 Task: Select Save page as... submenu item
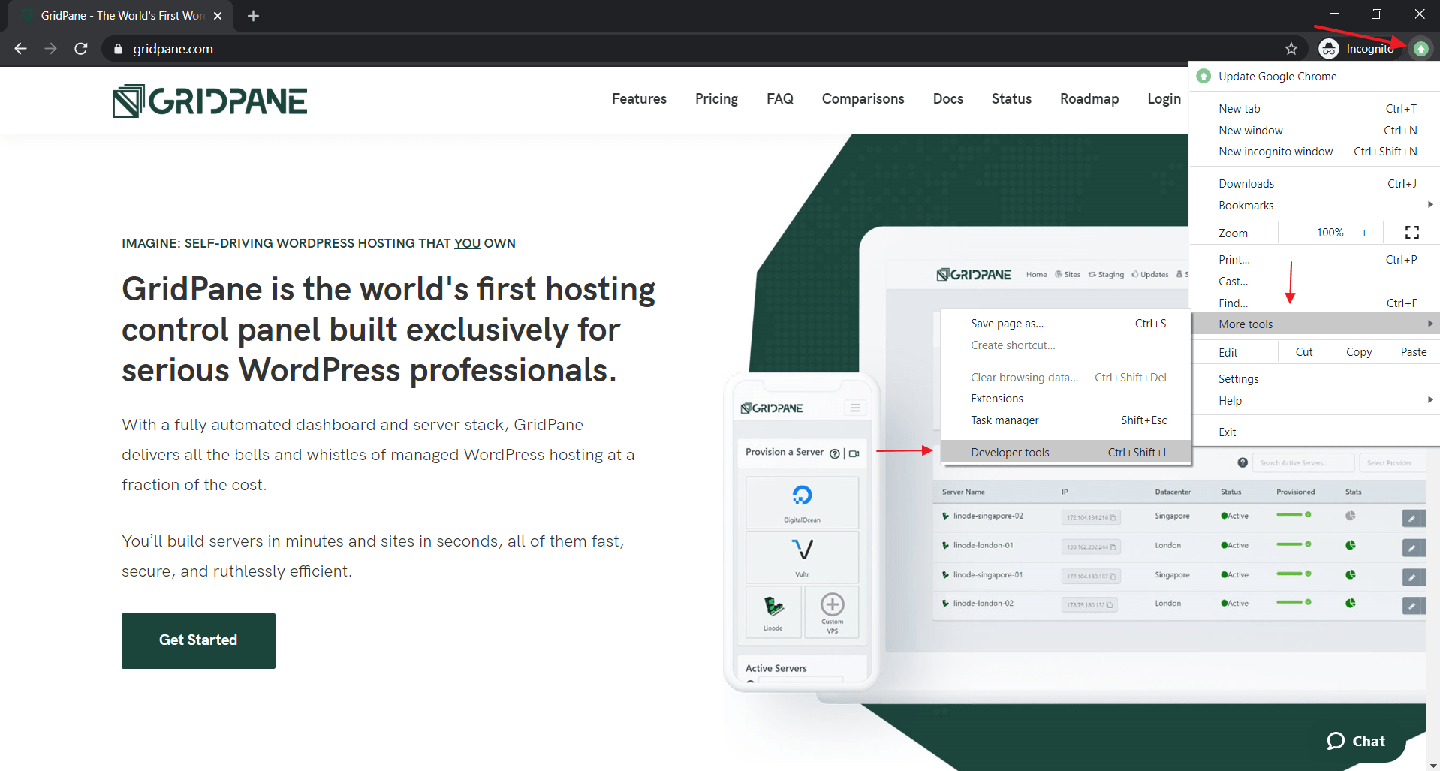tap(1066, 323)
